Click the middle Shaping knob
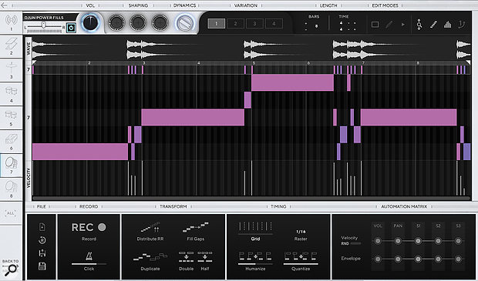Viewport: 478px width, 281px height. (138, 22)
